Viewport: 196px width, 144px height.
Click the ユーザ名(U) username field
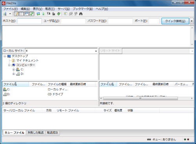click(x=73, y=21)
